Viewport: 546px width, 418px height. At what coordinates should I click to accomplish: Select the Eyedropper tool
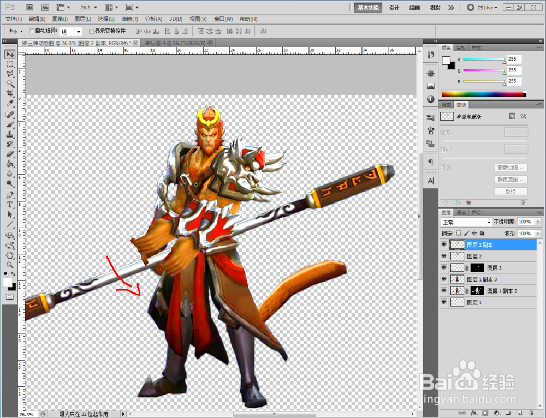click(x=10, y=103)
